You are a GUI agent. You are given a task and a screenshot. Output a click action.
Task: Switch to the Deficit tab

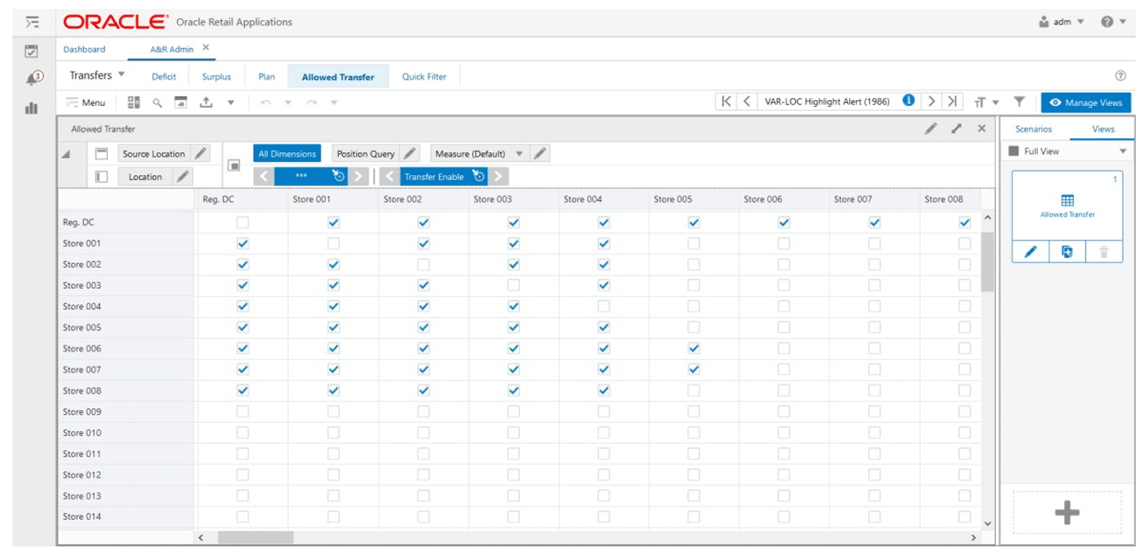(x=163, y=76)
